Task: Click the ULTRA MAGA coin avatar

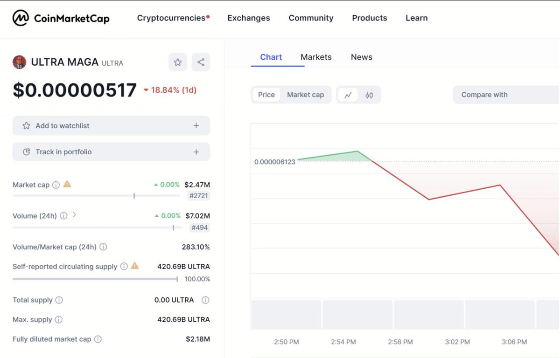Action: click(x=19, y=62)
